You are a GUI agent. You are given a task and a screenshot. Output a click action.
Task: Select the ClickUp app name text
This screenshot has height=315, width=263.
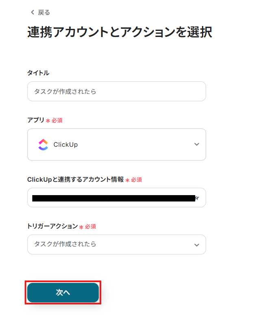pyautogui.click(x=65, y=145)
